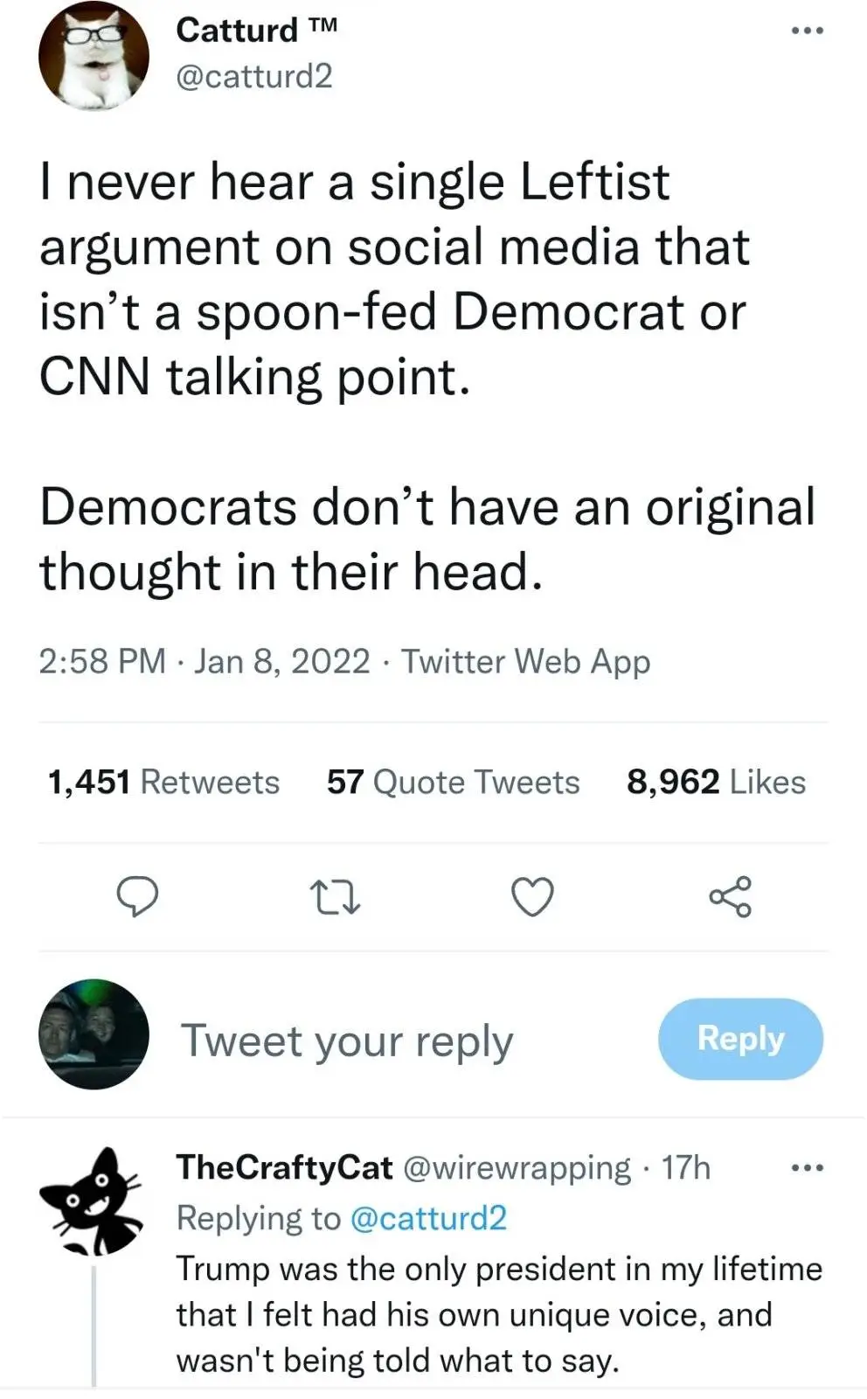The image size is (867, 1399).
Task: Click the reply speech bubble icon
Action: (137, 897)
